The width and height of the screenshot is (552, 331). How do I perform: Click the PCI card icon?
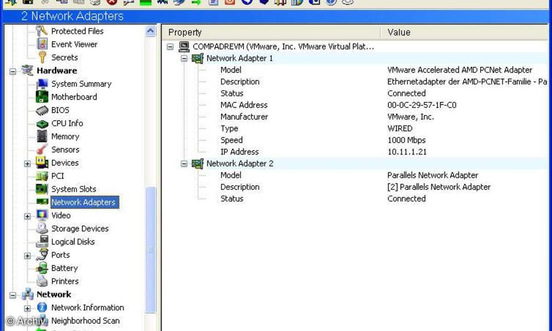pos(42,176)
